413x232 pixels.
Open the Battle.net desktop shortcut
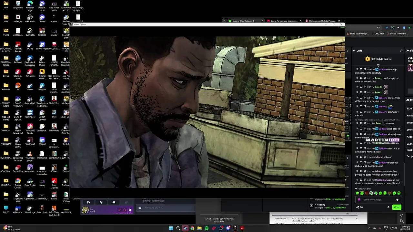18,59
